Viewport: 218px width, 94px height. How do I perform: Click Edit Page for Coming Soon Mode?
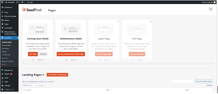click(x=33, y=54)
